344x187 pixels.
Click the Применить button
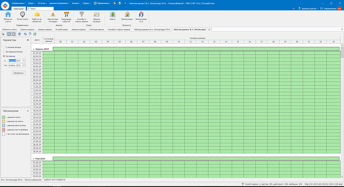[18, 73]
